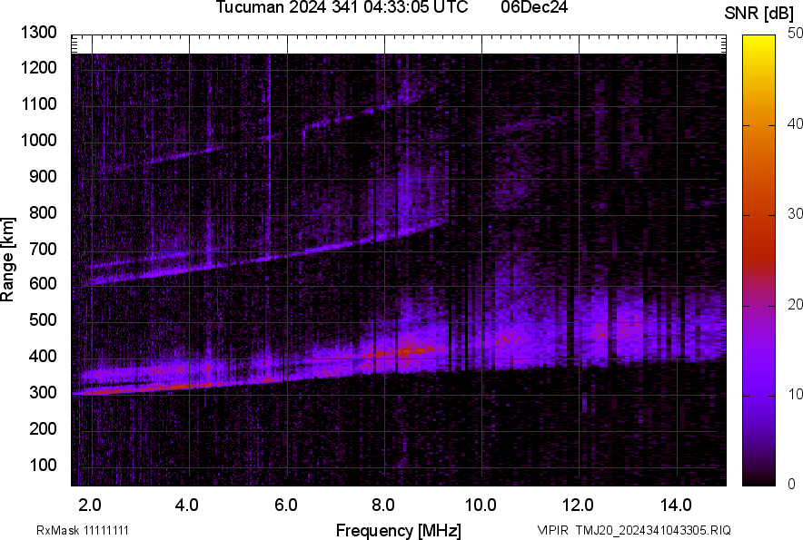The image size is (803, 540).
Task: Click the "Frequency [MHz]" axis label
Action: pos(399,530)
